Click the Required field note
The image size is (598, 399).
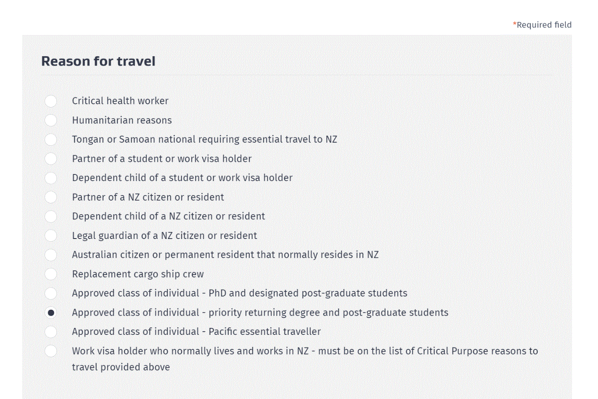click(x=542, y=25)
